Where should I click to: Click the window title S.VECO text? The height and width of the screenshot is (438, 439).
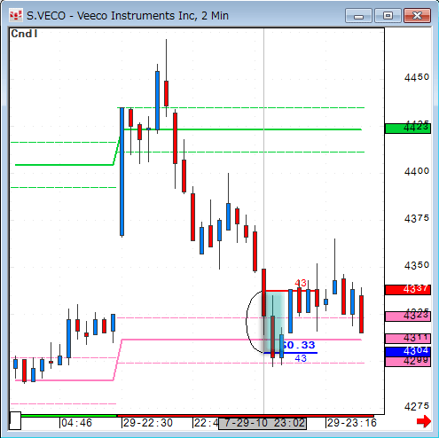[x=46, y=16]
